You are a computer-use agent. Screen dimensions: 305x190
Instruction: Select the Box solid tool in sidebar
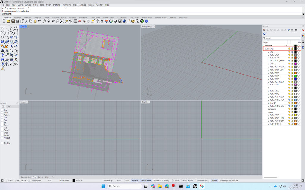[3, 42]
